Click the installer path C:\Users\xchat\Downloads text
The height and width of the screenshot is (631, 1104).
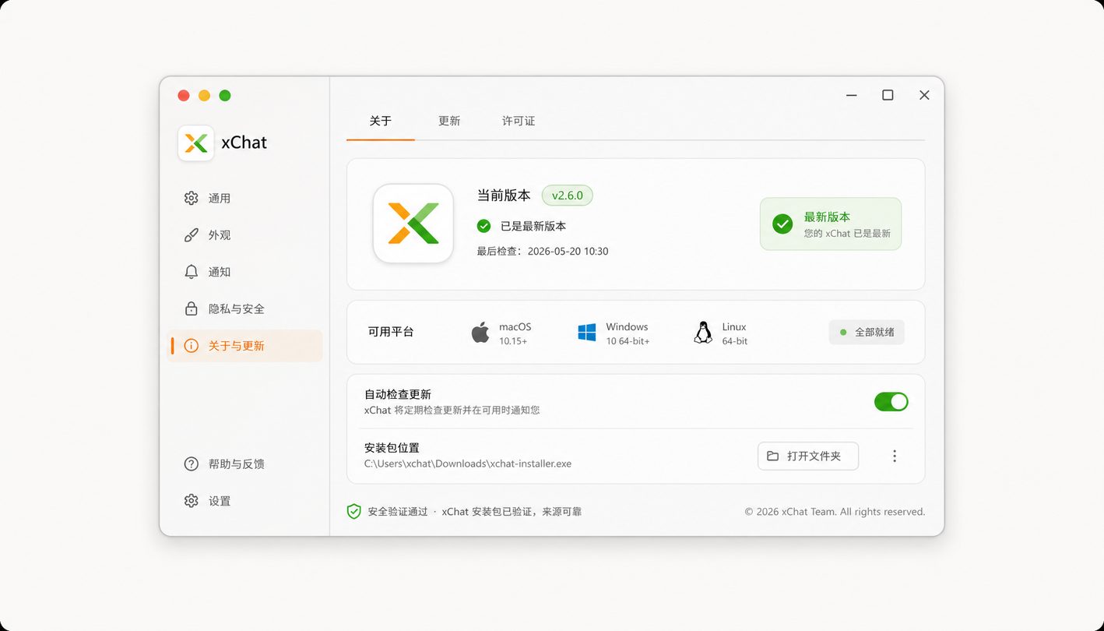point(468,464)
